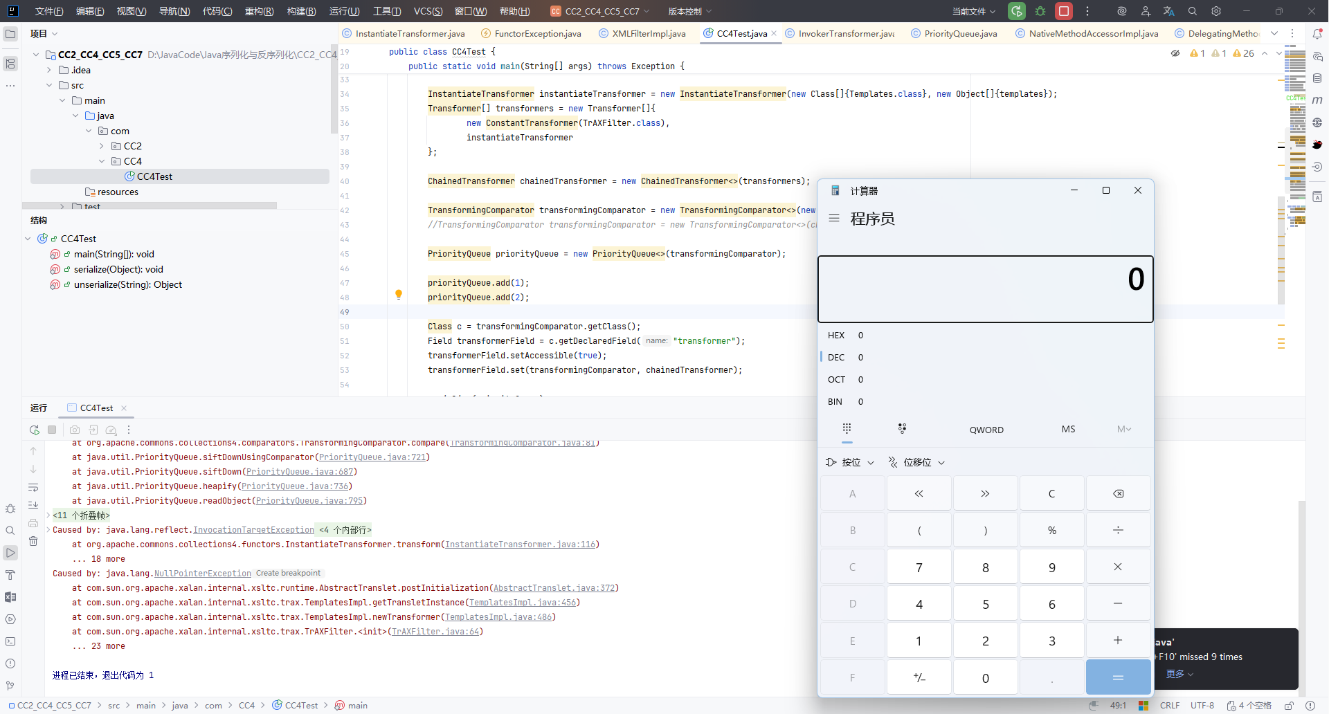Click the Debug bug icon in top toolbar
The height and width of the screenshot is (714, 1329).
(x=1040, y=11)
